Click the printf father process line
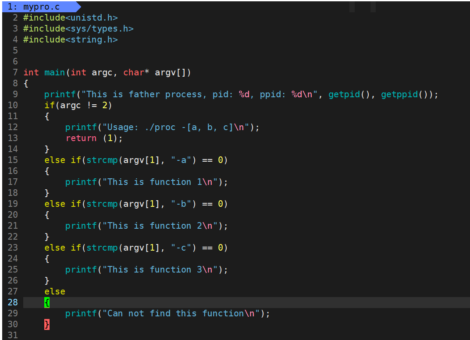470x340 pixels. click(x=241, y=94)
